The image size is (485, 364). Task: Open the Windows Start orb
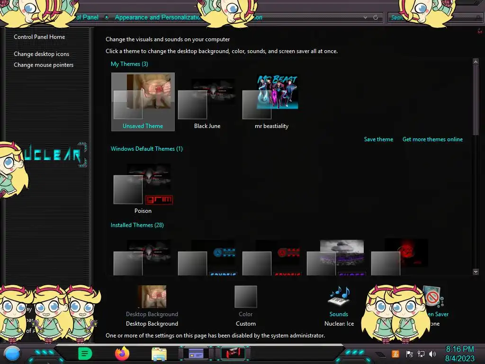click(x=12, y=354)
